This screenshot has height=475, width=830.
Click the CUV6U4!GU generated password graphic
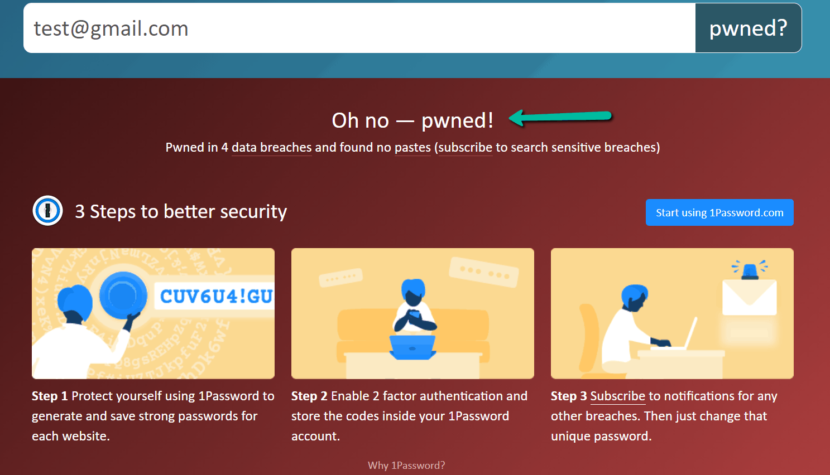point(215,296)
